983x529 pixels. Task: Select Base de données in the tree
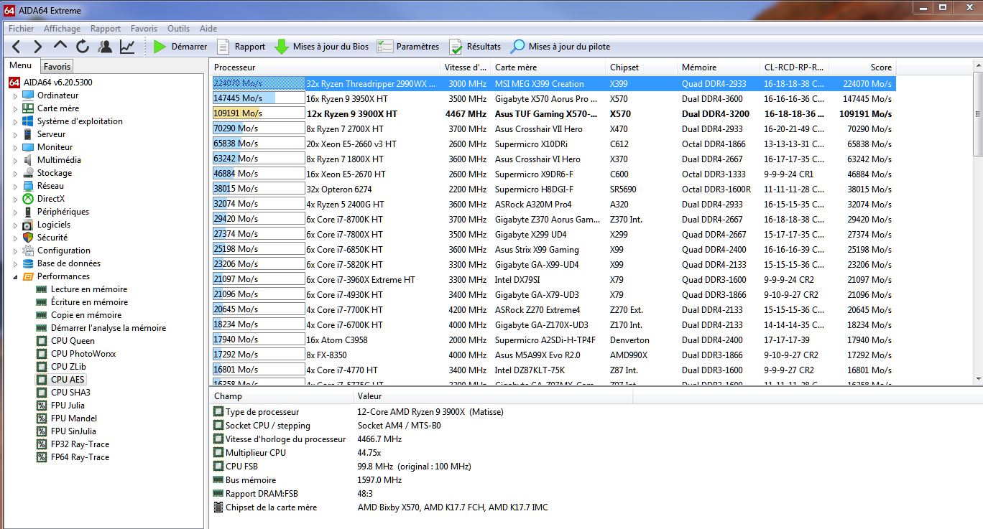click(69, 263)
